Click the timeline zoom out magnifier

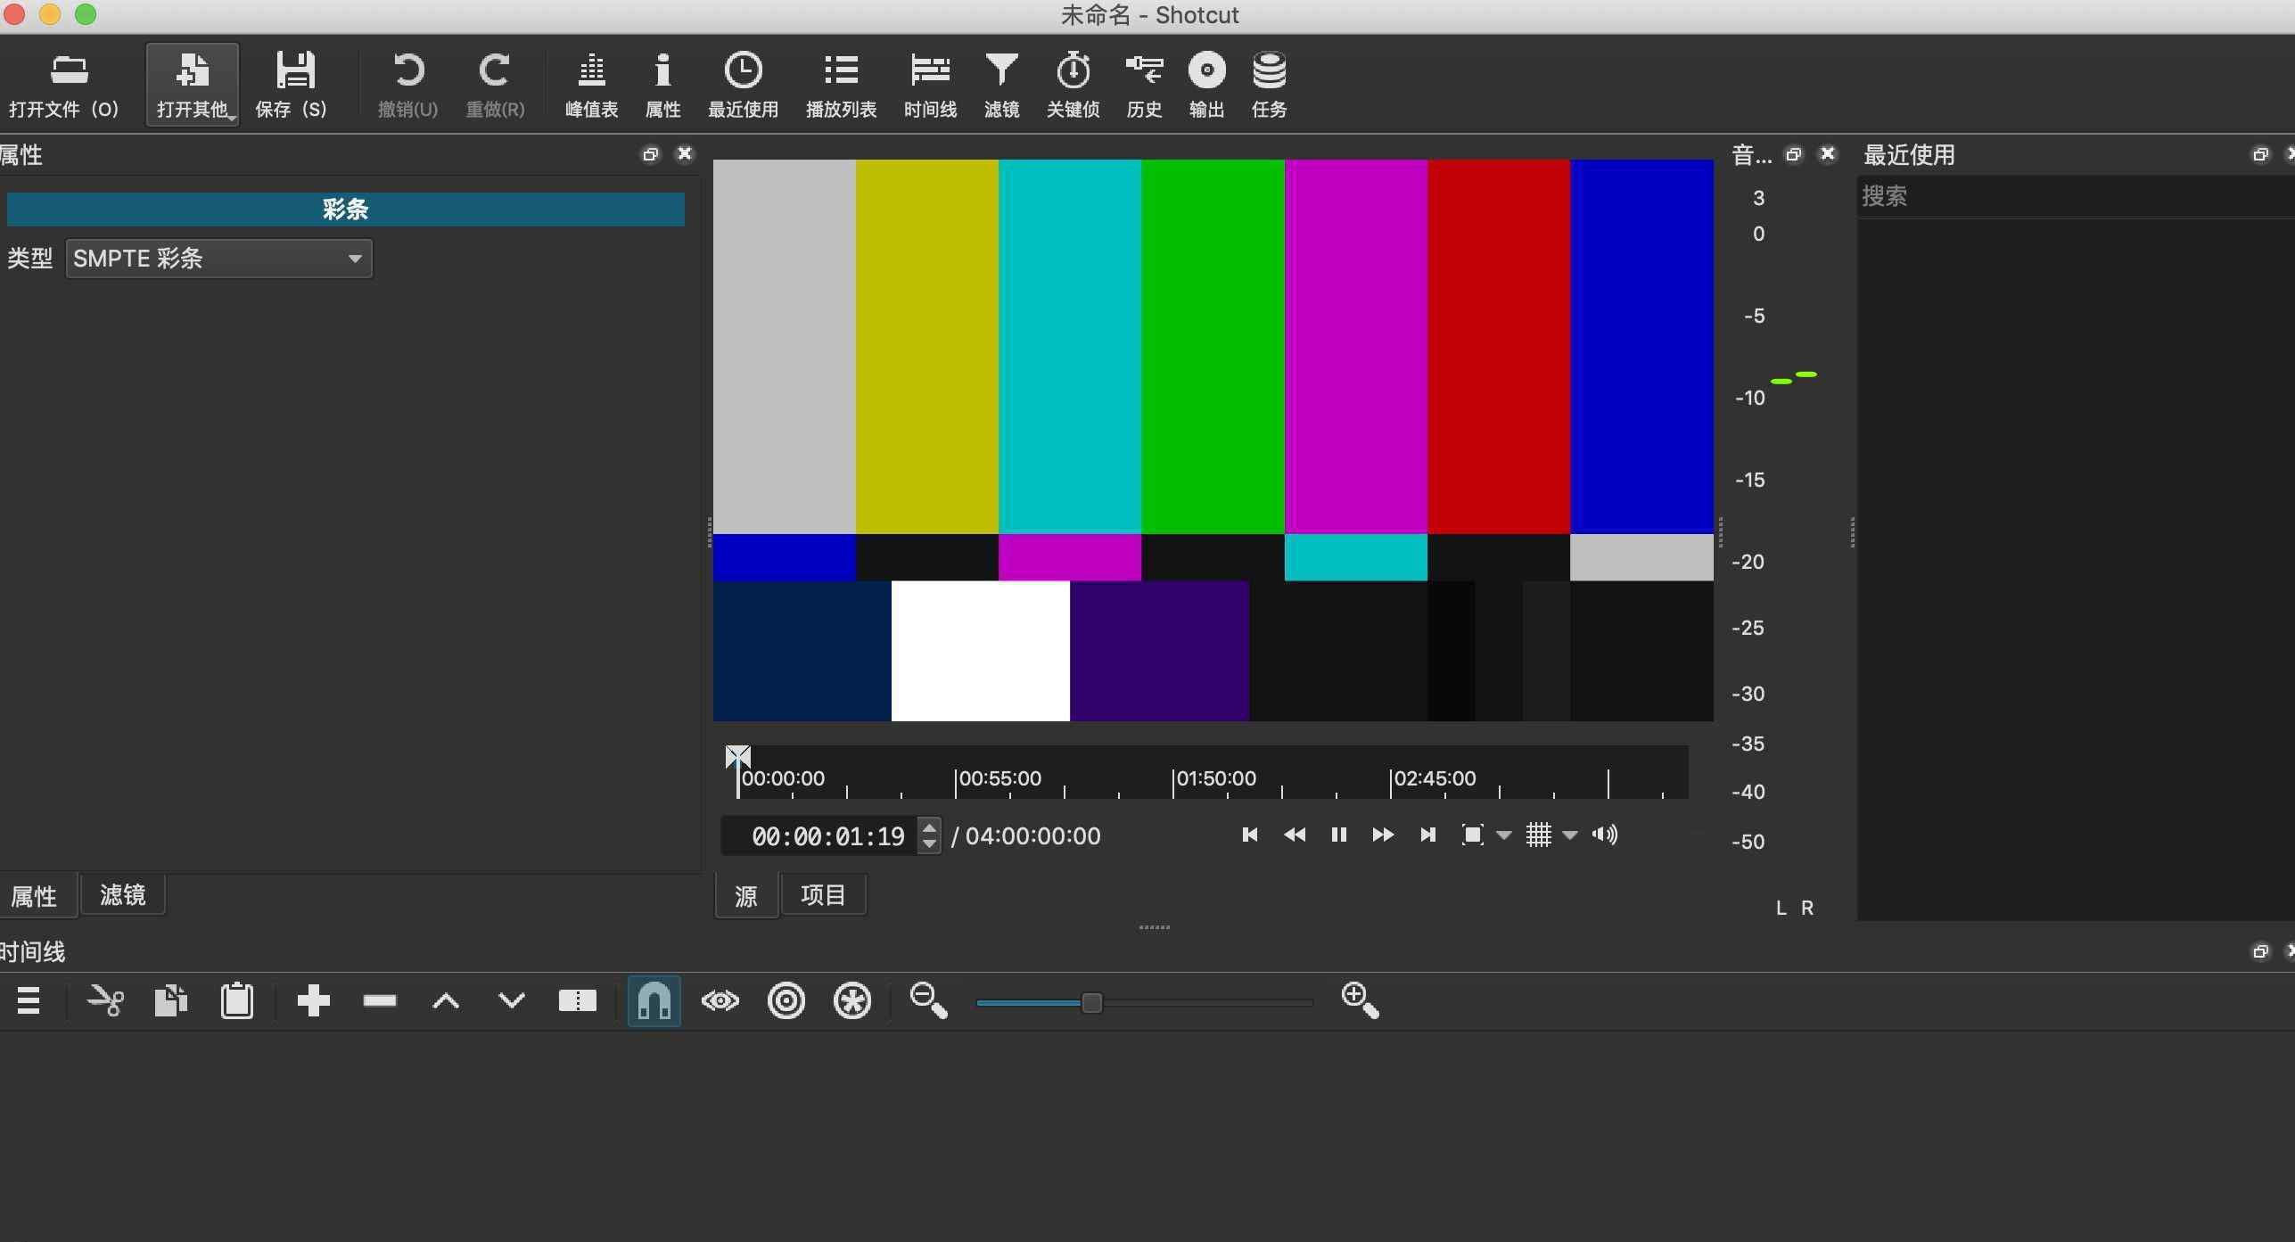(x=928, y=1000)
